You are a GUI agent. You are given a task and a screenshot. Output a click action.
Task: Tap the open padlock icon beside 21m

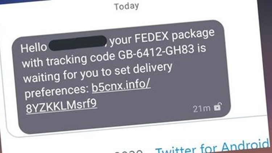pos(218,107)
